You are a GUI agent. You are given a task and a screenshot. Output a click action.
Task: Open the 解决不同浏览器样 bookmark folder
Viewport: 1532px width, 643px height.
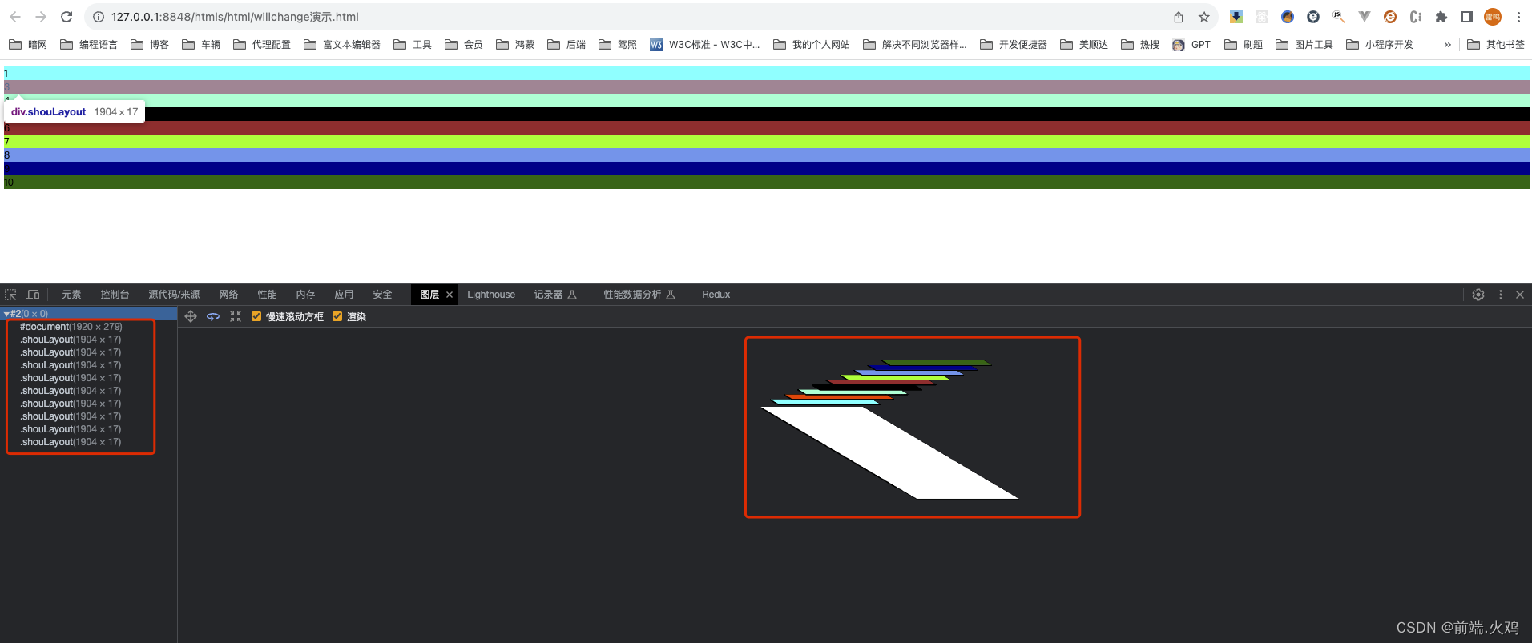[915, 45]
